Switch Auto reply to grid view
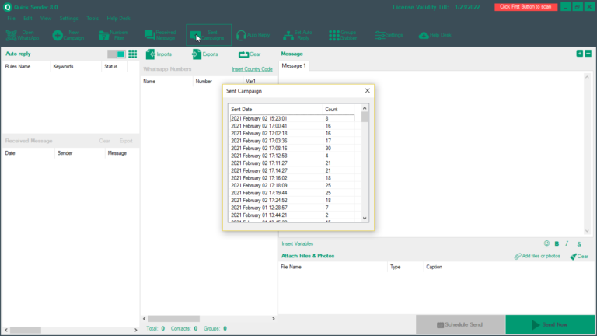Viewport: 597px width, 336px height. point(132,54)
